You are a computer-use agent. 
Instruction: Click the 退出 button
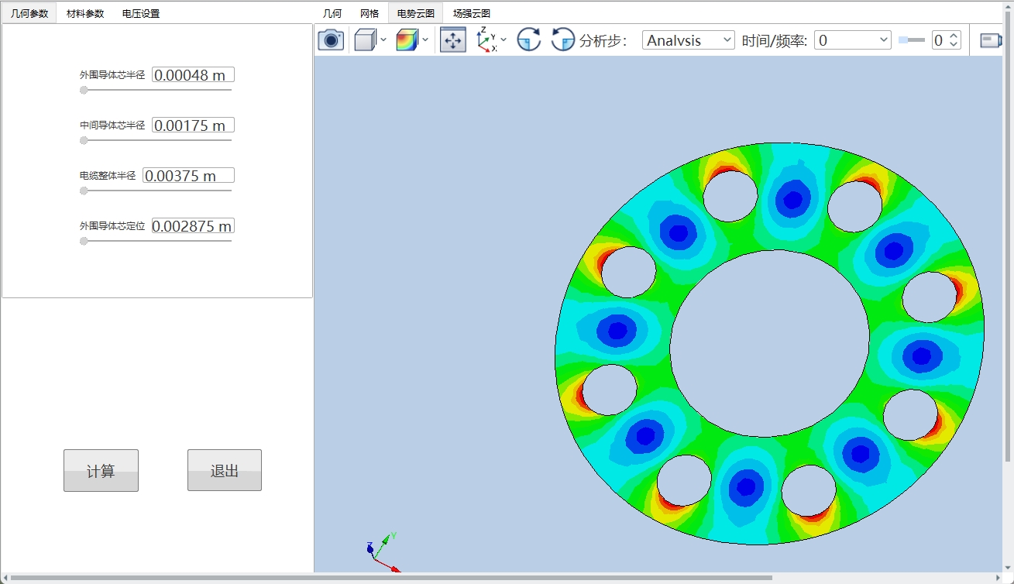[225, 470]
